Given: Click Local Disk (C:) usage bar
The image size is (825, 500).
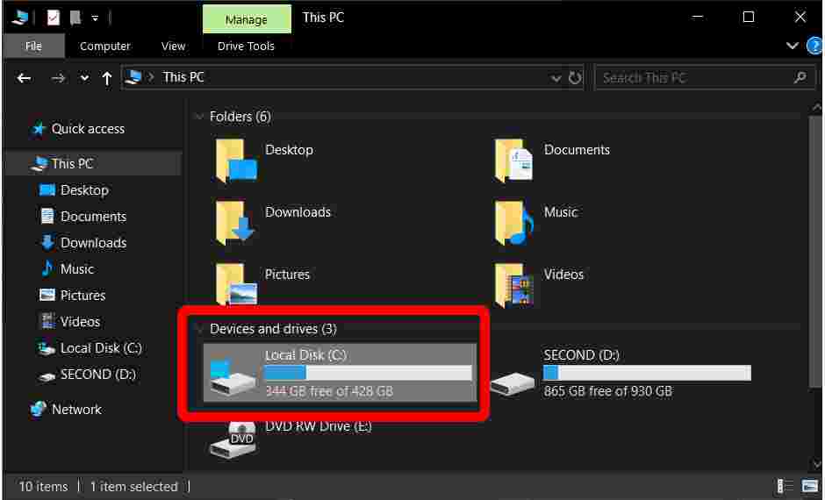Looking at the screenshot, I should click(369, 373).
